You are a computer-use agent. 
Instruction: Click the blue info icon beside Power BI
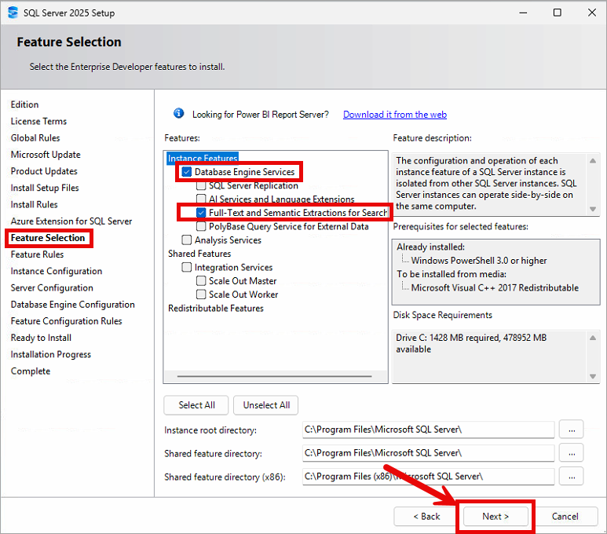(x=178, y=114)
